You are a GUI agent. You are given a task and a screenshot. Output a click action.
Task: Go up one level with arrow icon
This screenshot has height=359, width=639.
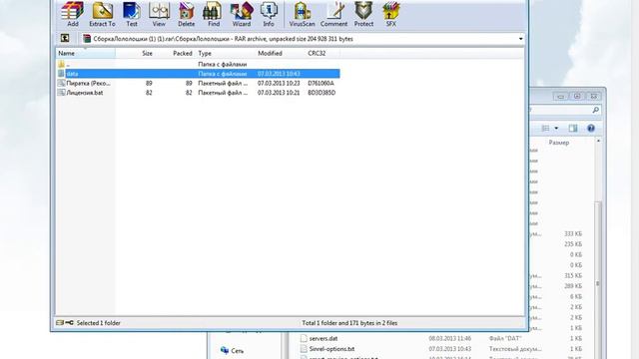tap(65, 38)
